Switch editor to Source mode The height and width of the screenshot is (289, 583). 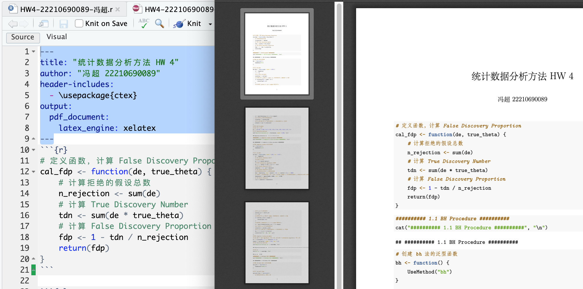(x=23, y=37)
